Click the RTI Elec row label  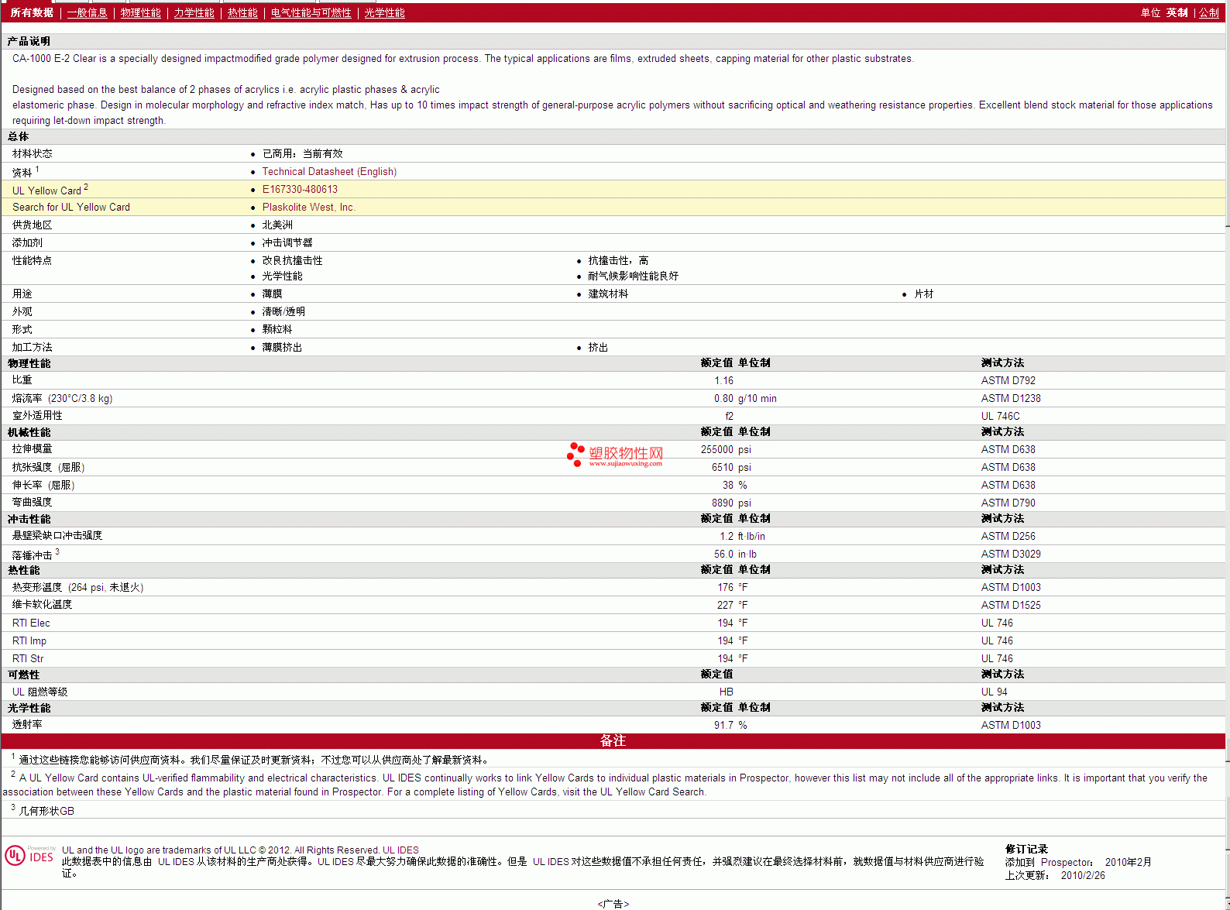coord(31,623)
